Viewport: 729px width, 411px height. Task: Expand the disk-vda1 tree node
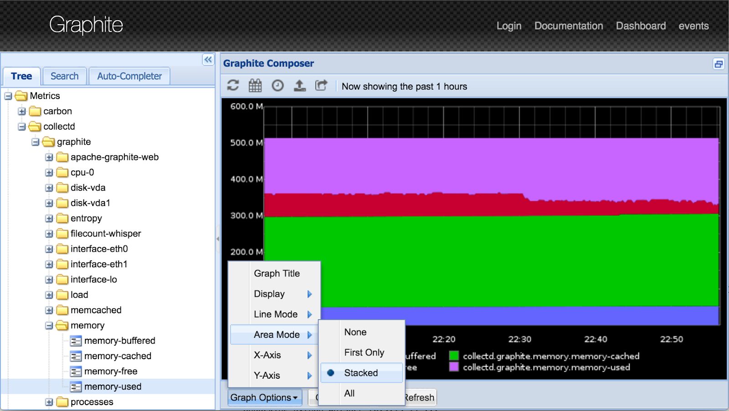tap(49, 203)
